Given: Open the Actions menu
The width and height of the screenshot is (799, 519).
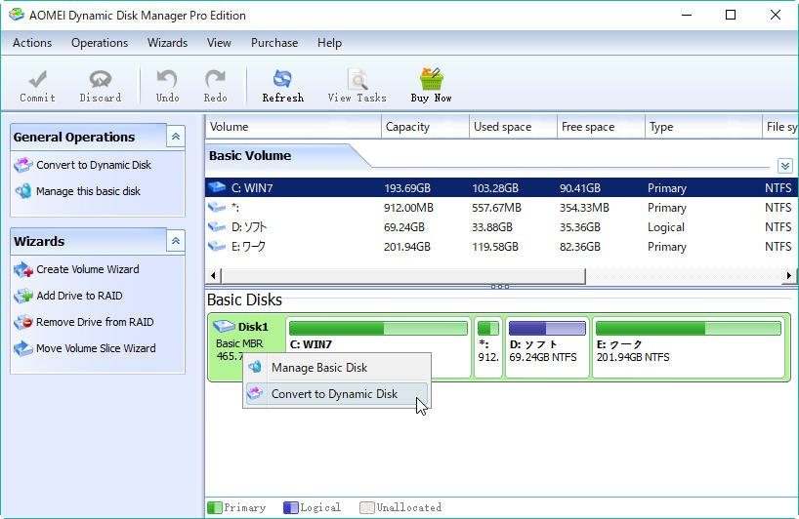Looking at the screenshot, I should point(32,43).
